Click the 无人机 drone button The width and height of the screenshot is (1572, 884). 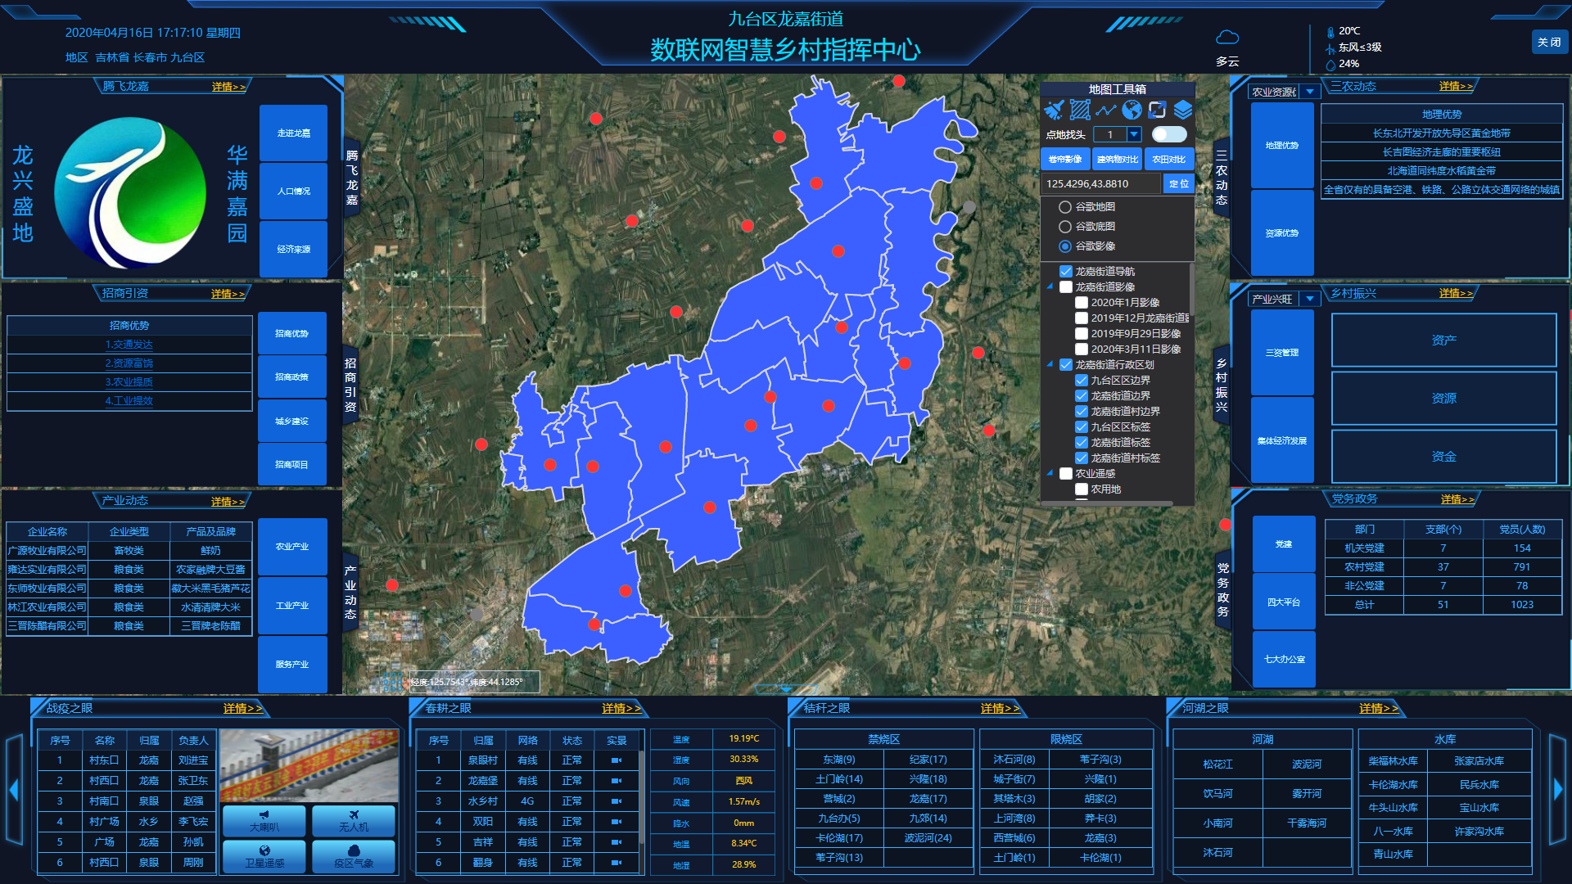(354, 820)
